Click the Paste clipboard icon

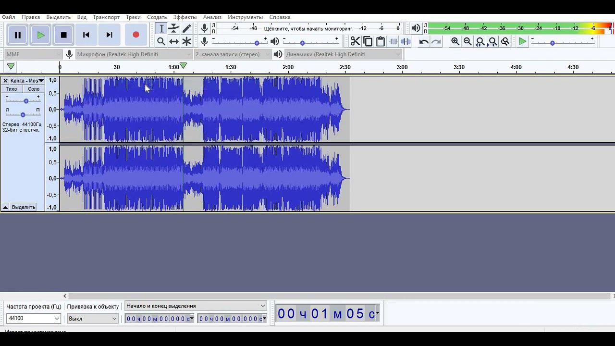(380, 41)
